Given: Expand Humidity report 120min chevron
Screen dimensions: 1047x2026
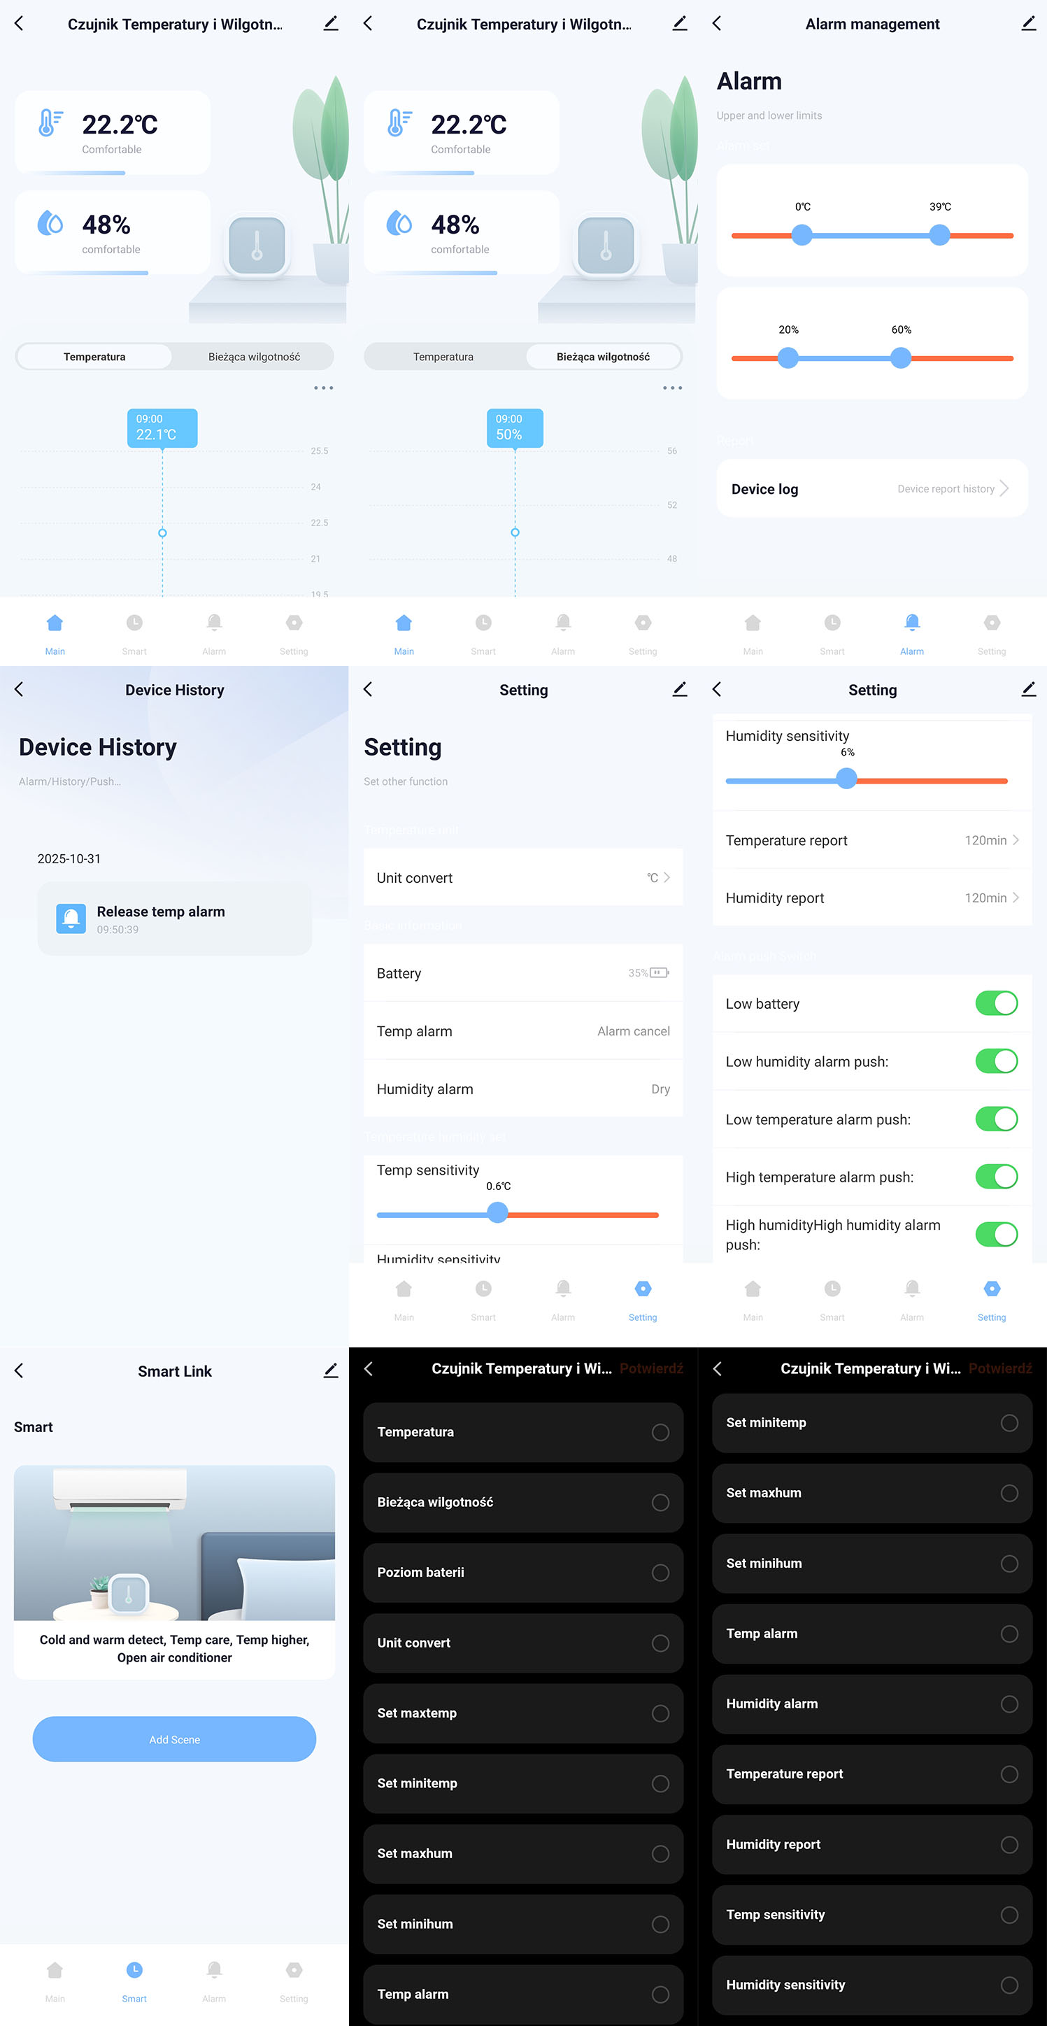Looking at the screenshot, I should point(1016,898).
